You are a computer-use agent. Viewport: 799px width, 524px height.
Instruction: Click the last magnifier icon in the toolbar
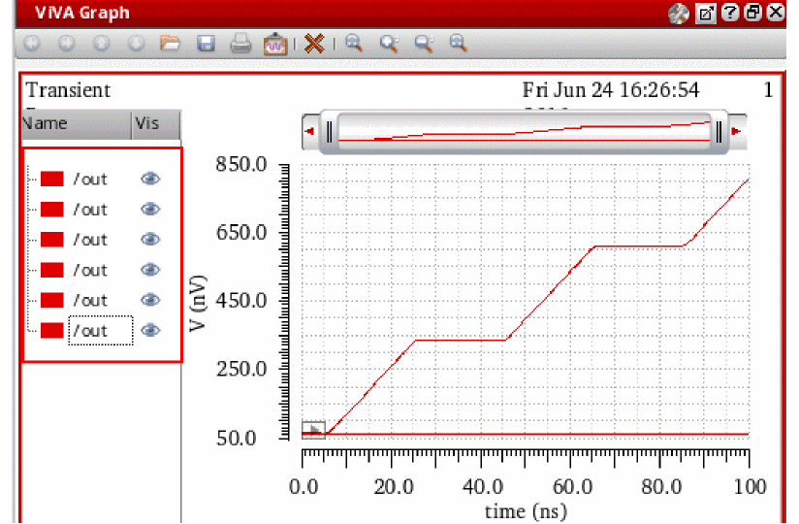[458, 44]
